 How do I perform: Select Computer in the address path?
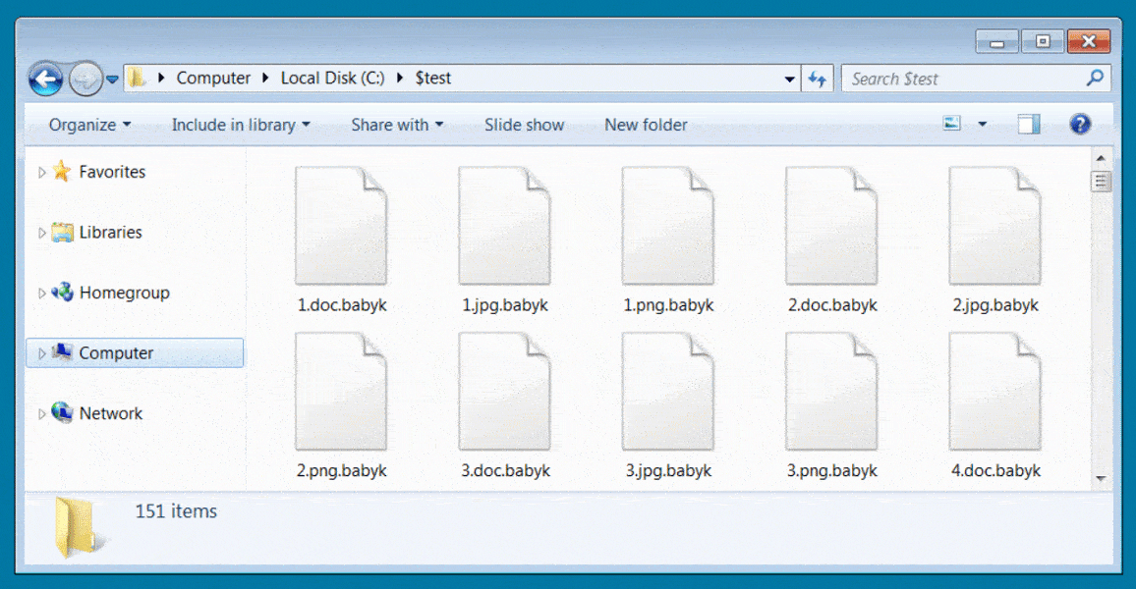[x=213, y=79]
